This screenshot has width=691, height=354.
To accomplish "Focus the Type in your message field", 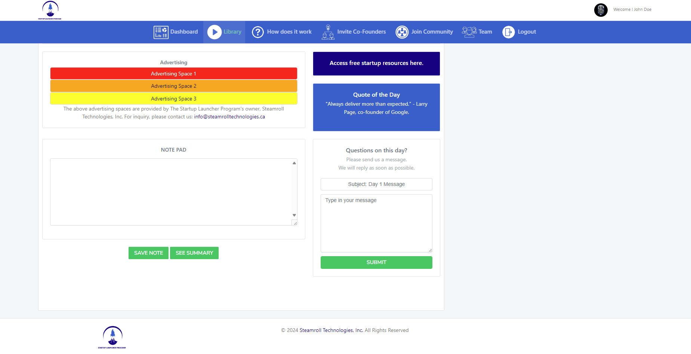I will tap(376, 223).
